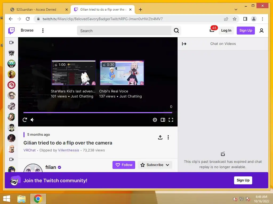Toggle theatre mode in the player
The image size is (273, 204).
coord(163,120)
